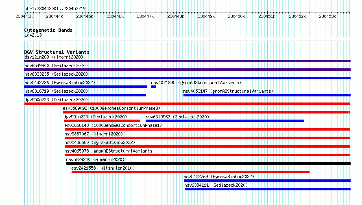Open nsv4071895 (gnomADStructuralVariants) label
The image size is (362, 205).
(196, 83)
